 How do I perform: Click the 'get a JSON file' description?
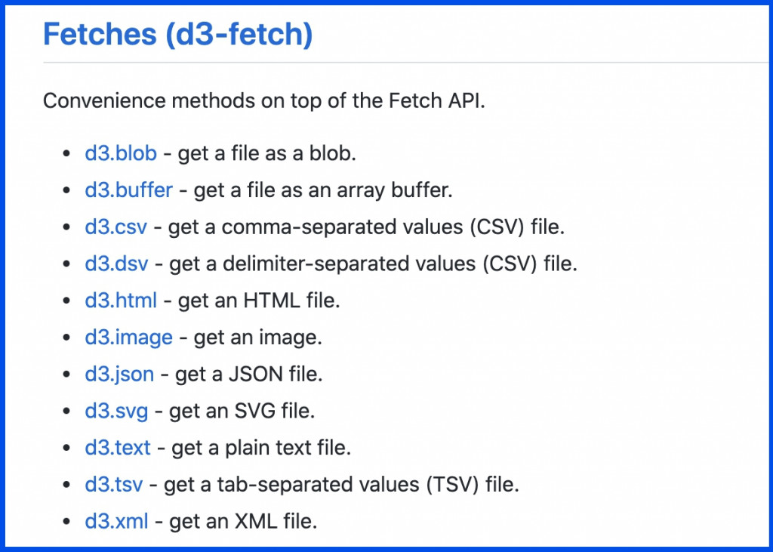[249, 374]
